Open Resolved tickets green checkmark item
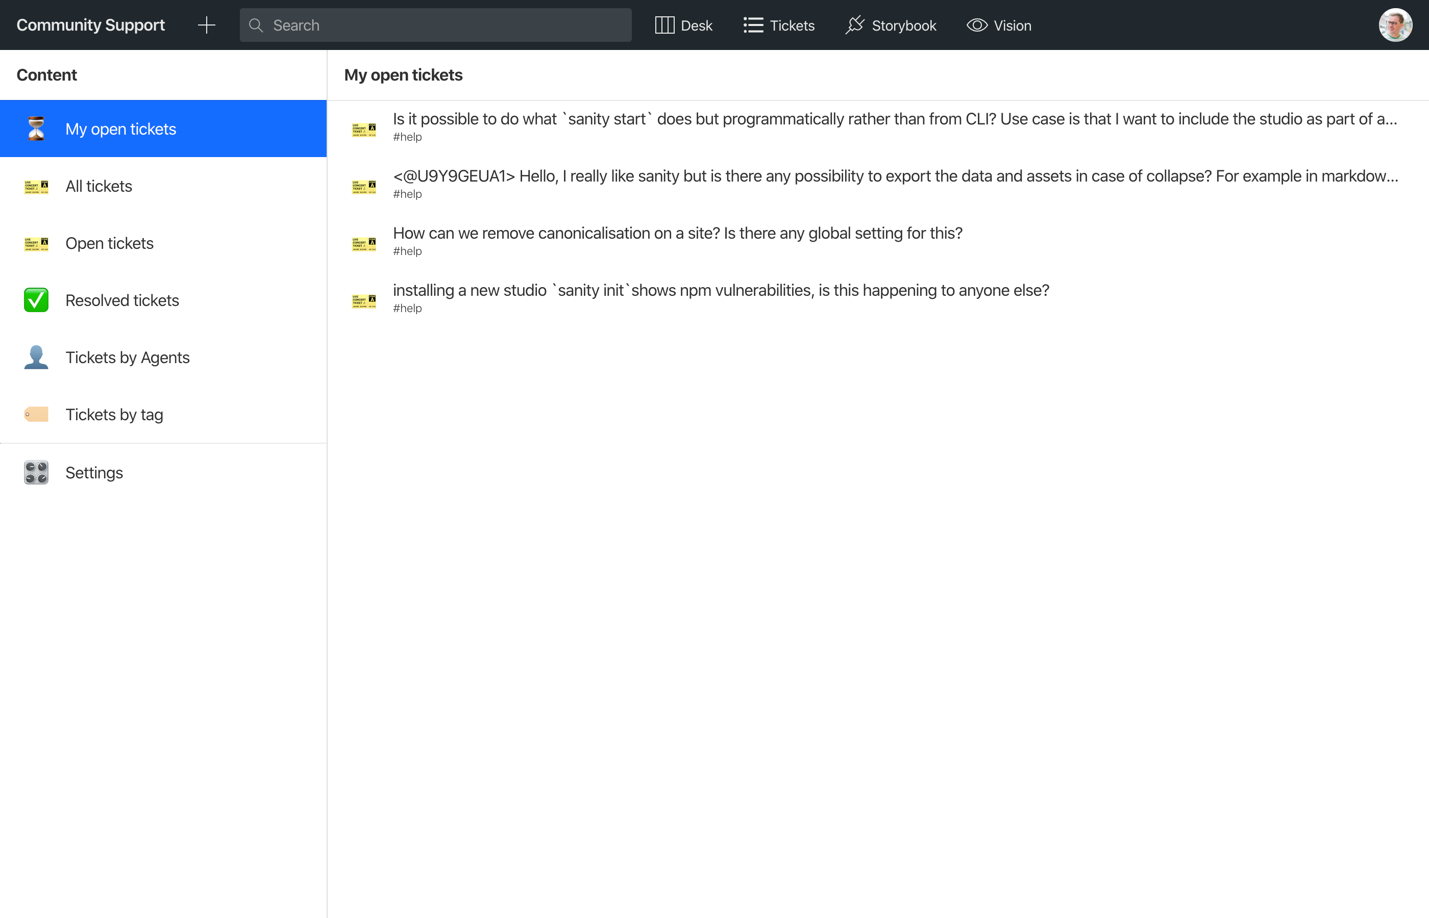The height and width of the screenshot is (918, 1429). click(121, 300)
